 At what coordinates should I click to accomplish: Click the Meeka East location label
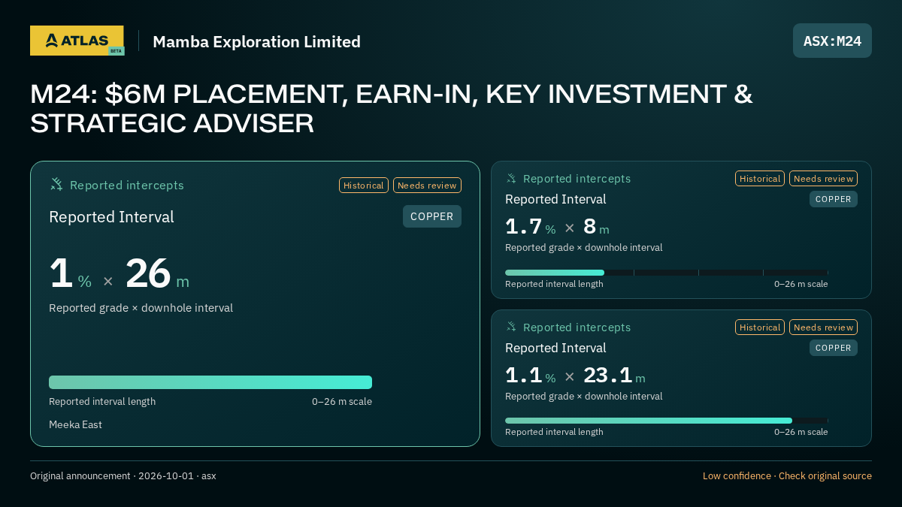[75, 424]
